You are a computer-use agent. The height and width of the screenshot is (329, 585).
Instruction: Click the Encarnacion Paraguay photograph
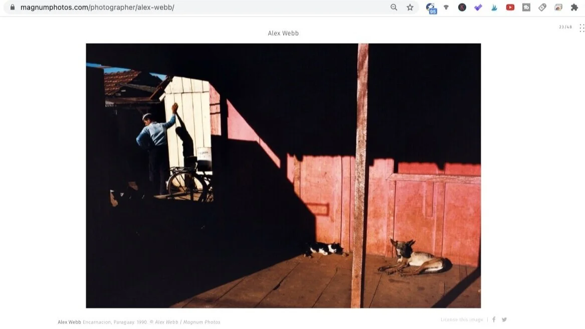[283, 176]
